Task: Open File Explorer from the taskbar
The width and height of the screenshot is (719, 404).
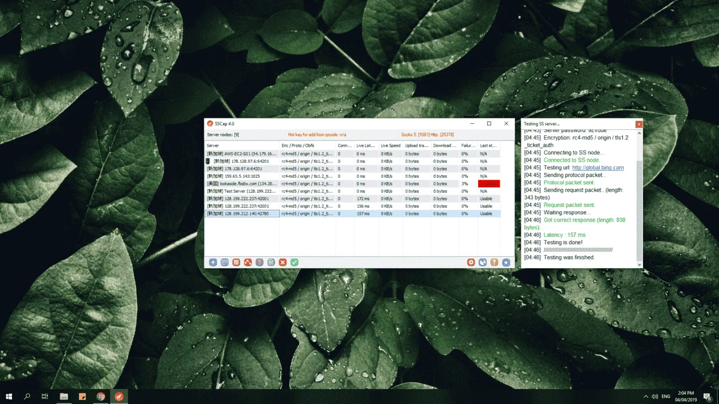Action: tap(64, 396)
